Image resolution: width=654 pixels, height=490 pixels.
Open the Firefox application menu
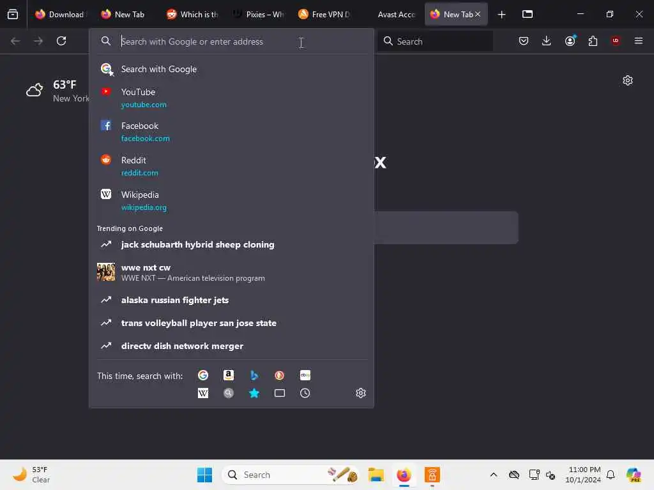638,41
